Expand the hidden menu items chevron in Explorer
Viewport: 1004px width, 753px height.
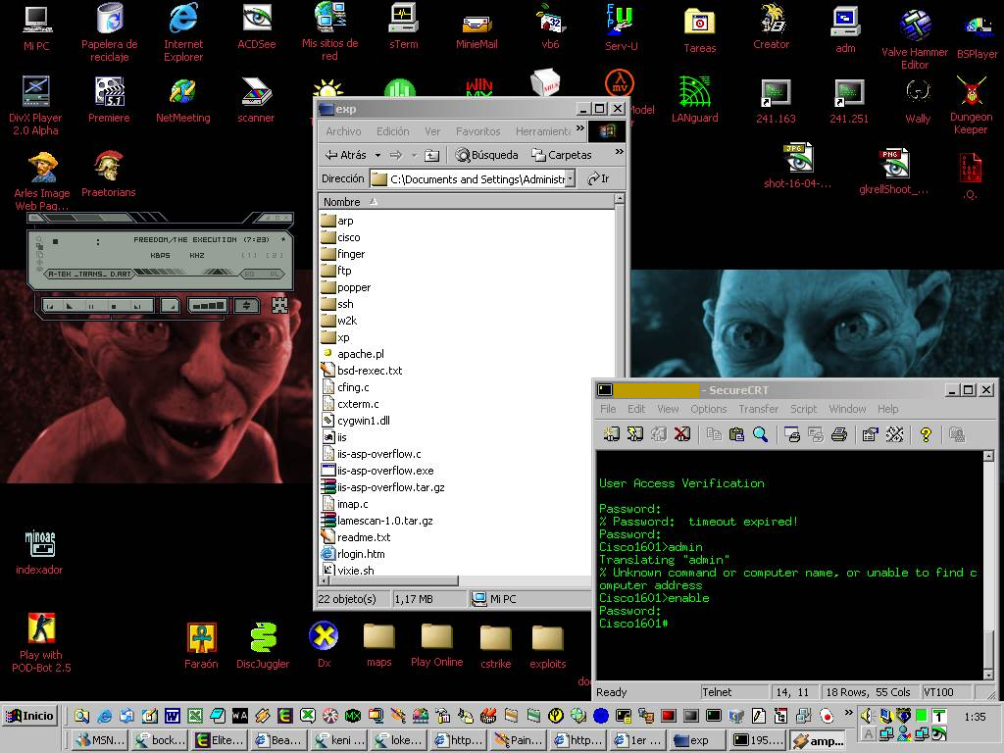pos(580,128)
